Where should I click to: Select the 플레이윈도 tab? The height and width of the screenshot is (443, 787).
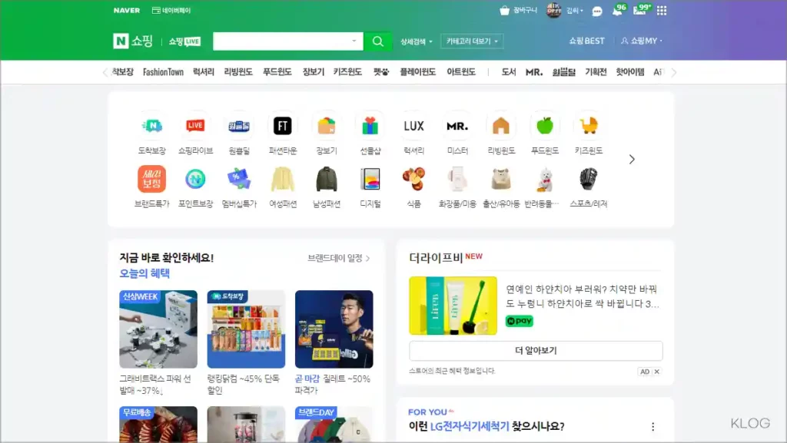pyautogui.click(x=417, y=72)
